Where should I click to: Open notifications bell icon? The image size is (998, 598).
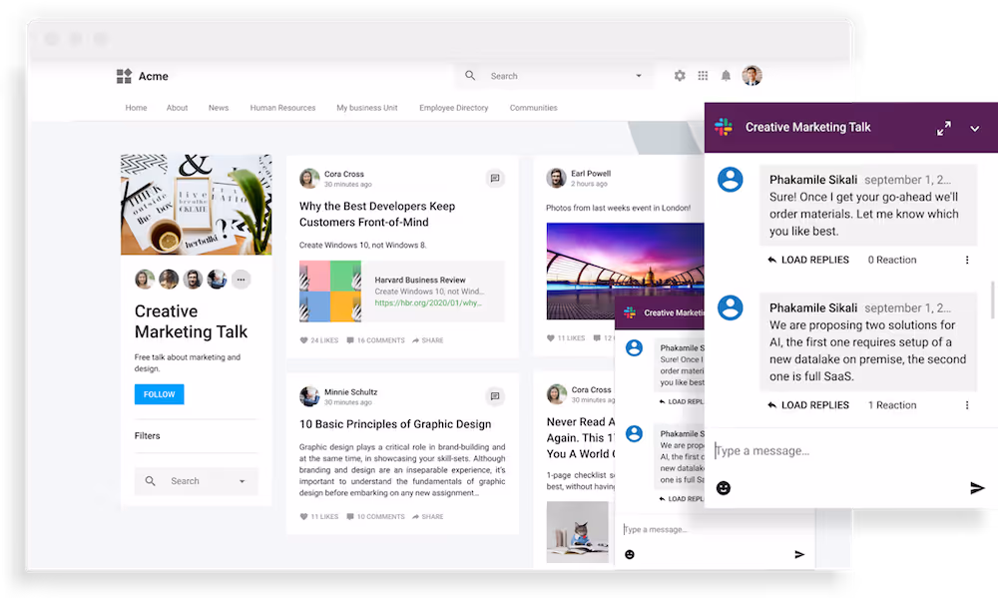(726, 76)
